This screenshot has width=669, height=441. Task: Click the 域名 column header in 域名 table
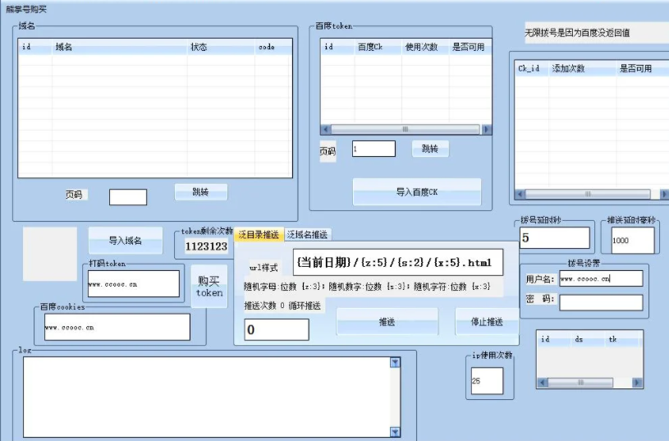coord(120,47)
